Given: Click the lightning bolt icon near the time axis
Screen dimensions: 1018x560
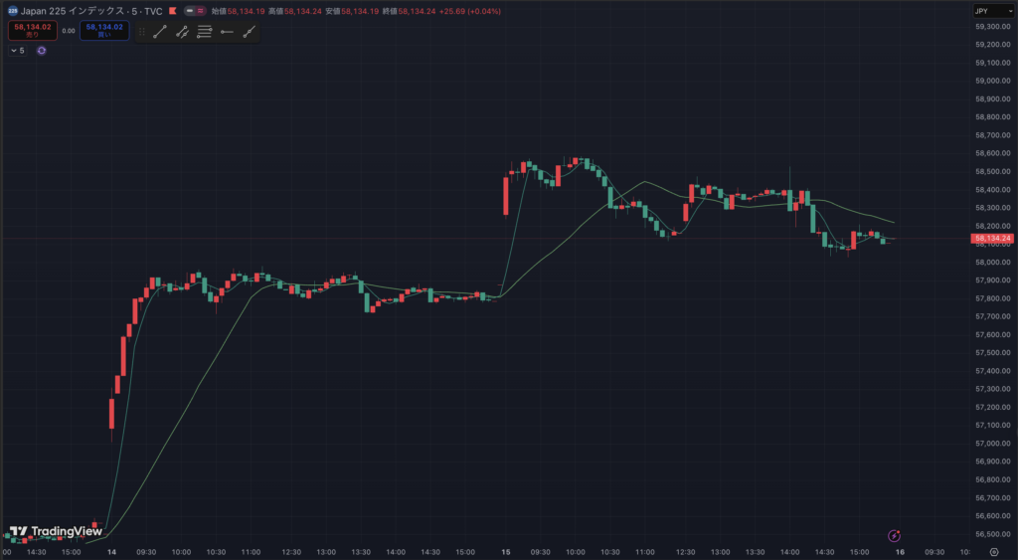Looking at the screenshot, I should click(894, 535).
